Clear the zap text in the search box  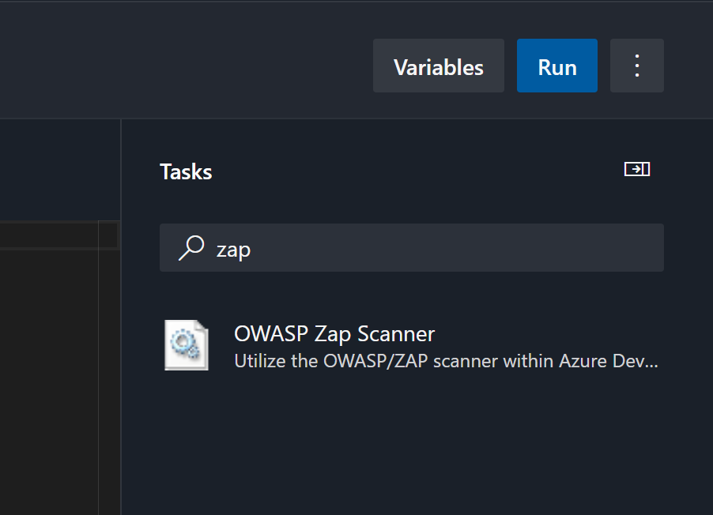pyautogui.click(x=233, y=248)
